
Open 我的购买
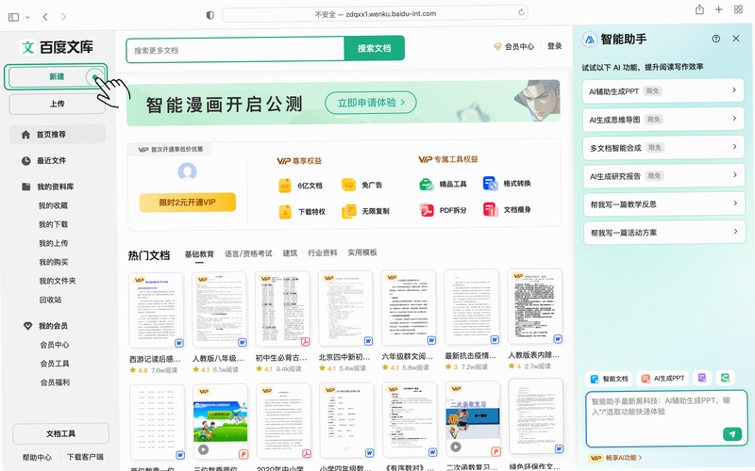coord(54,262)
